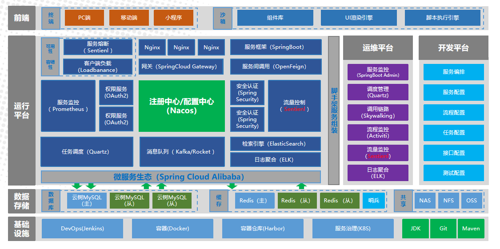Select the 哨兵 box
Viewport: 500px width, 249px height.
tap(374, 201)
